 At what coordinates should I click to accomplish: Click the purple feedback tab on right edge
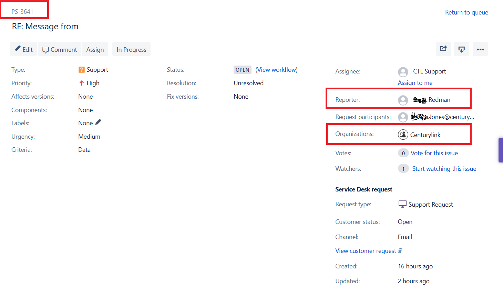(x=501, y=150)
